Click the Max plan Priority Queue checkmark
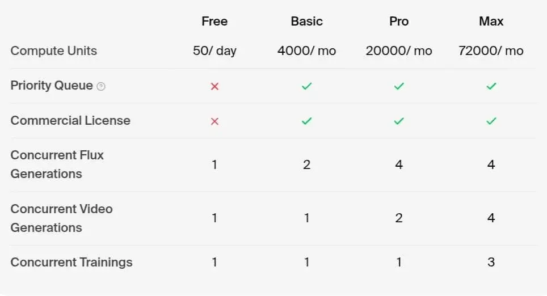Image resolution: width=547 pixels, height=296 pixels. 491,86
